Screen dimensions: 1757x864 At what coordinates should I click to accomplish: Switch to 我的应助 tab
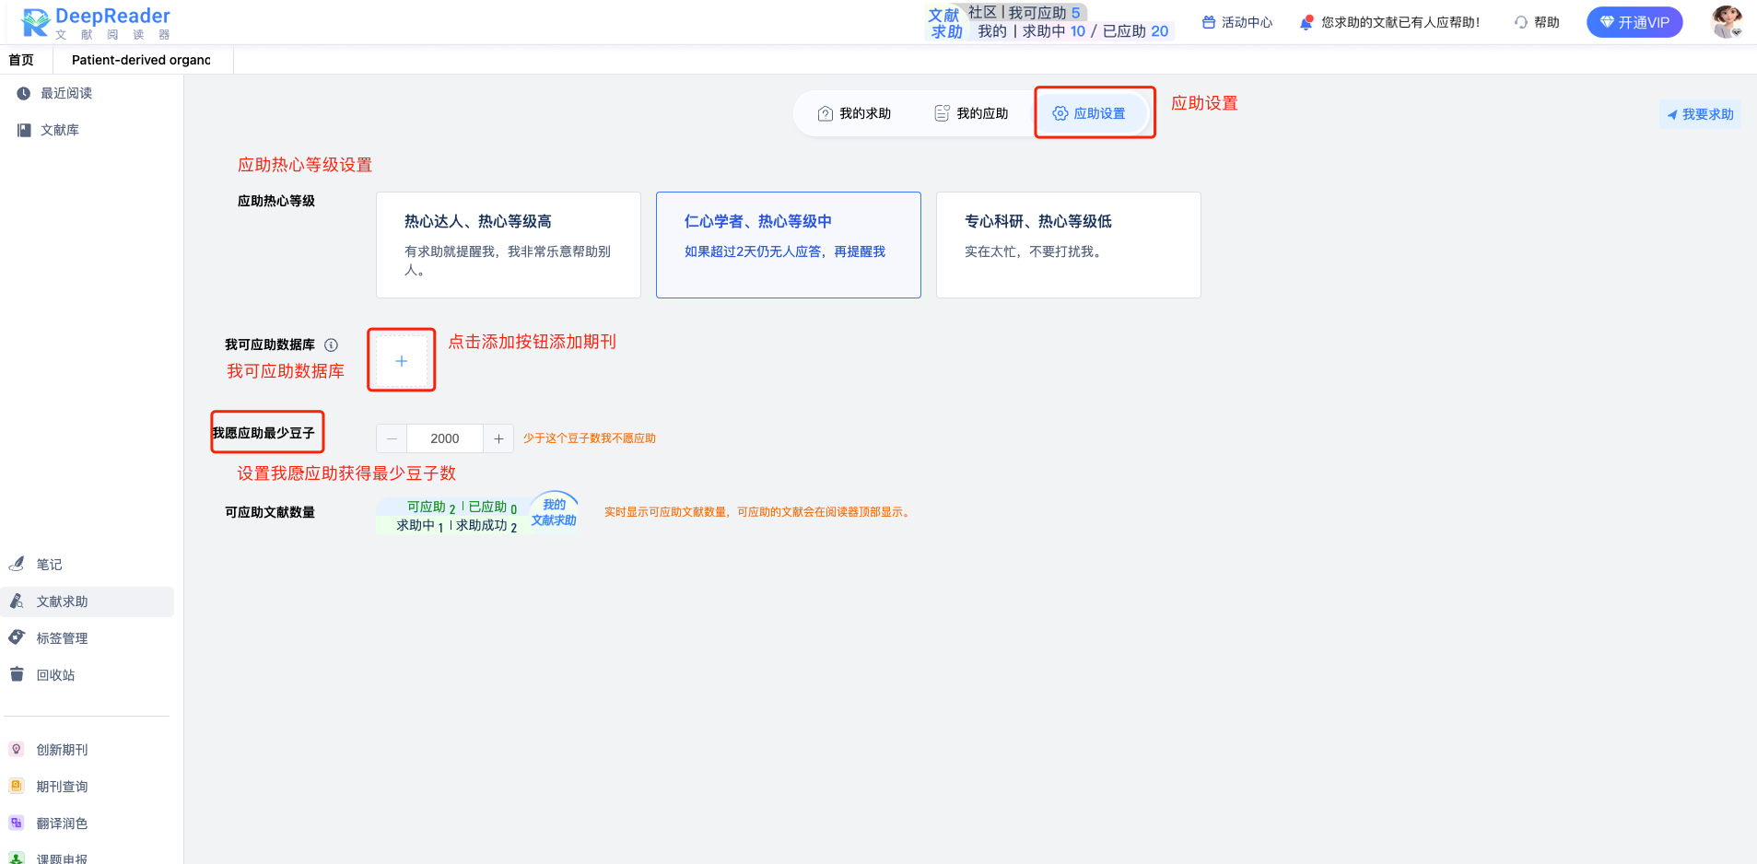point(971,113)
